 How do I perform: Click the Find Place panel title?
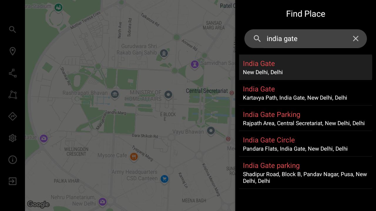pyautogui.click(x=305, y=14)
